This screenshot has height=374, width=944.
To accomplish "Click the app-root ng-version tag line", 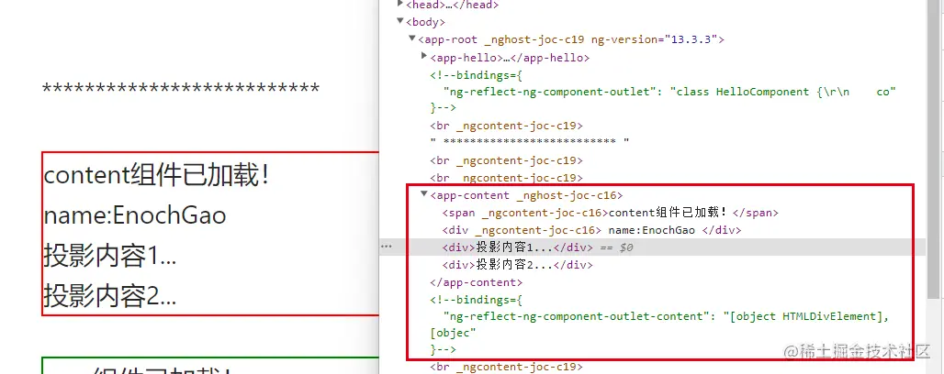I will click(571, 39).
